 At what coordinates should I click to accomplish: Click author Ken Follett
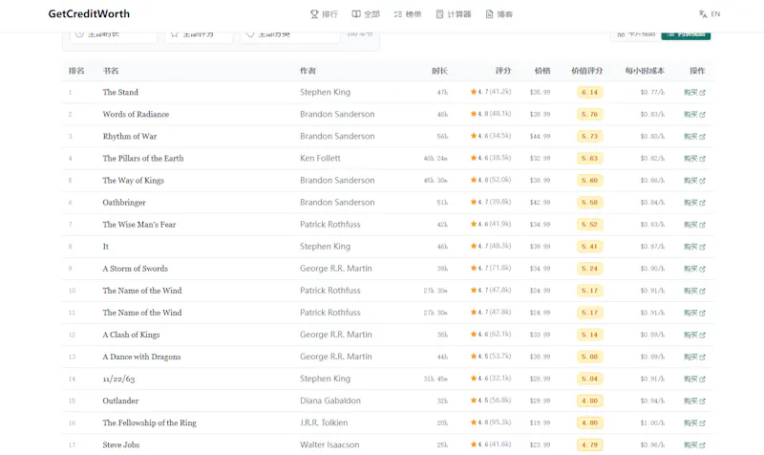pos(320,158)
